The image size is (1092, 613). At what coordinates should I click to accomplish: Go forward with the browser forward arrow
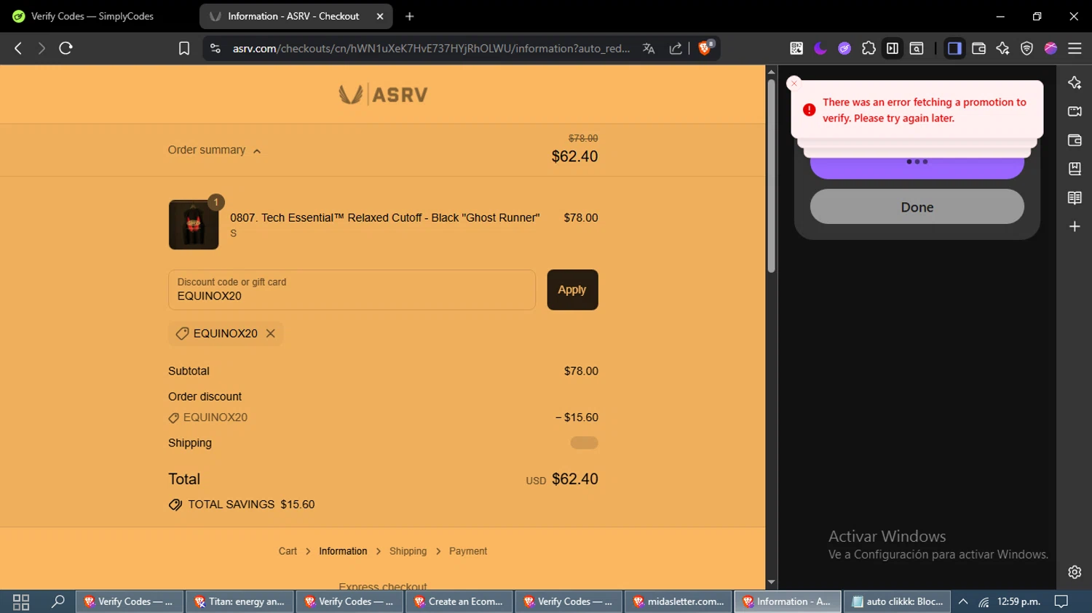click(x=41, y=48)
